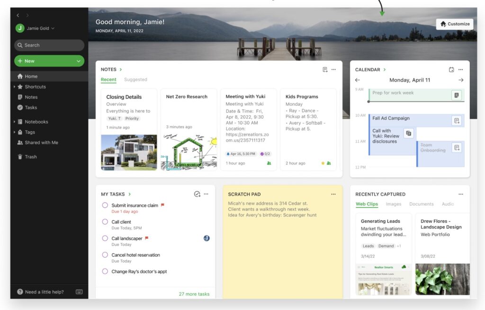Click the forward navigation arrow in sidebar

(x=27, y=15)
